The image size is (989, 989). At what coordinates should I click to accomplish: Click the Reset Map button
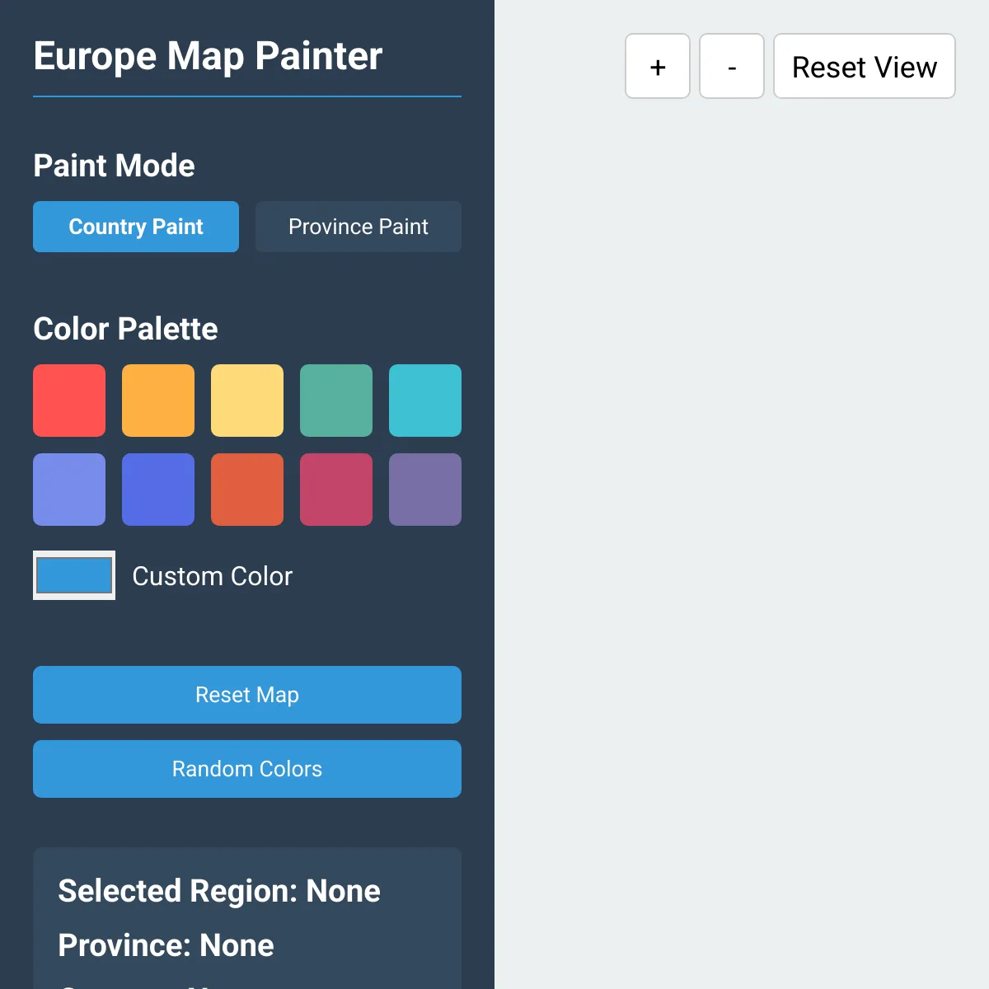click(247, 695)
